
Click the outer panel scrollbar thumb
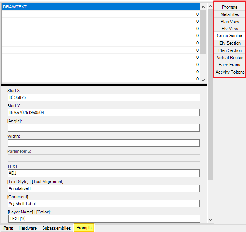211,95
